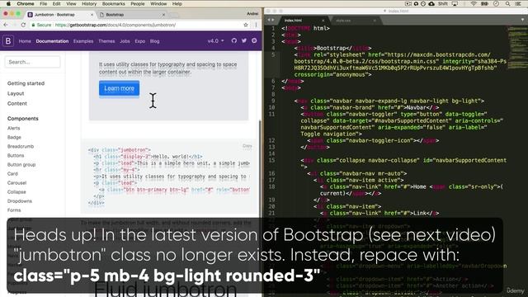
Task: Open Spotlight search in the menu bar
Action: tap(507, 3)
